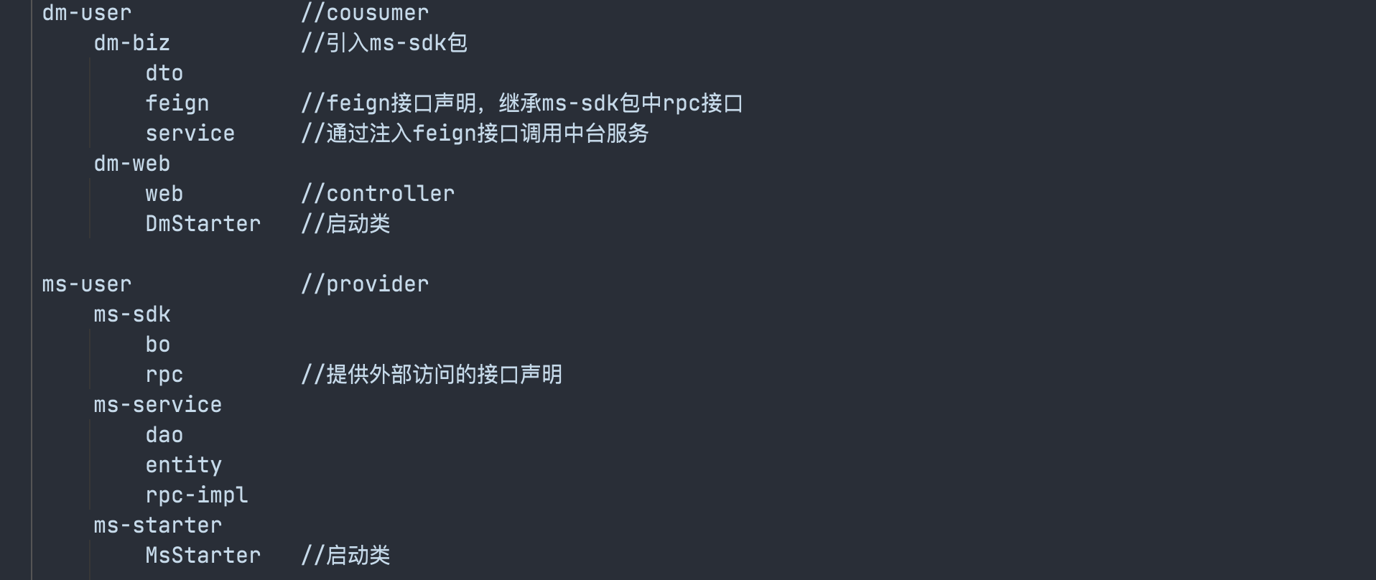Click the ms-starter module entry
The width and height of the screenshot is (1376, 580).
pyautogui.click(x=158, y=525)
